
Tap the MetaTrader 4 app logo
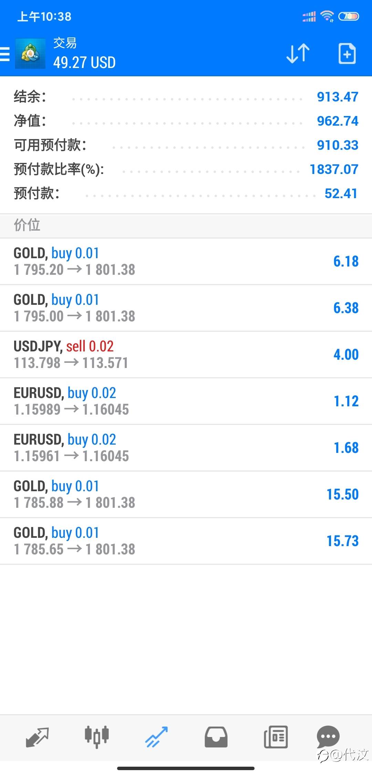click(30, 54)
